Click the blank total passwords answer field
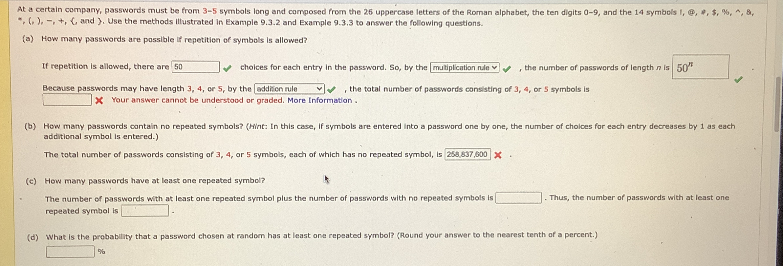 (x=67, y=99)
